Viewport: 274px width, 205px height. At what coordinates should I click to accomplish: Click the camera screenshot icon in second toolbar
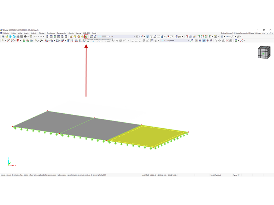[x=231, y=40]
